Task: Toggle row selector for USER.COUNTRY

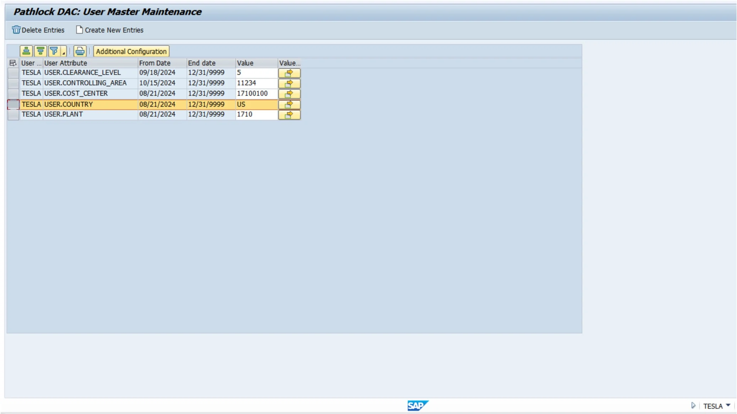Action: [14, 105]
